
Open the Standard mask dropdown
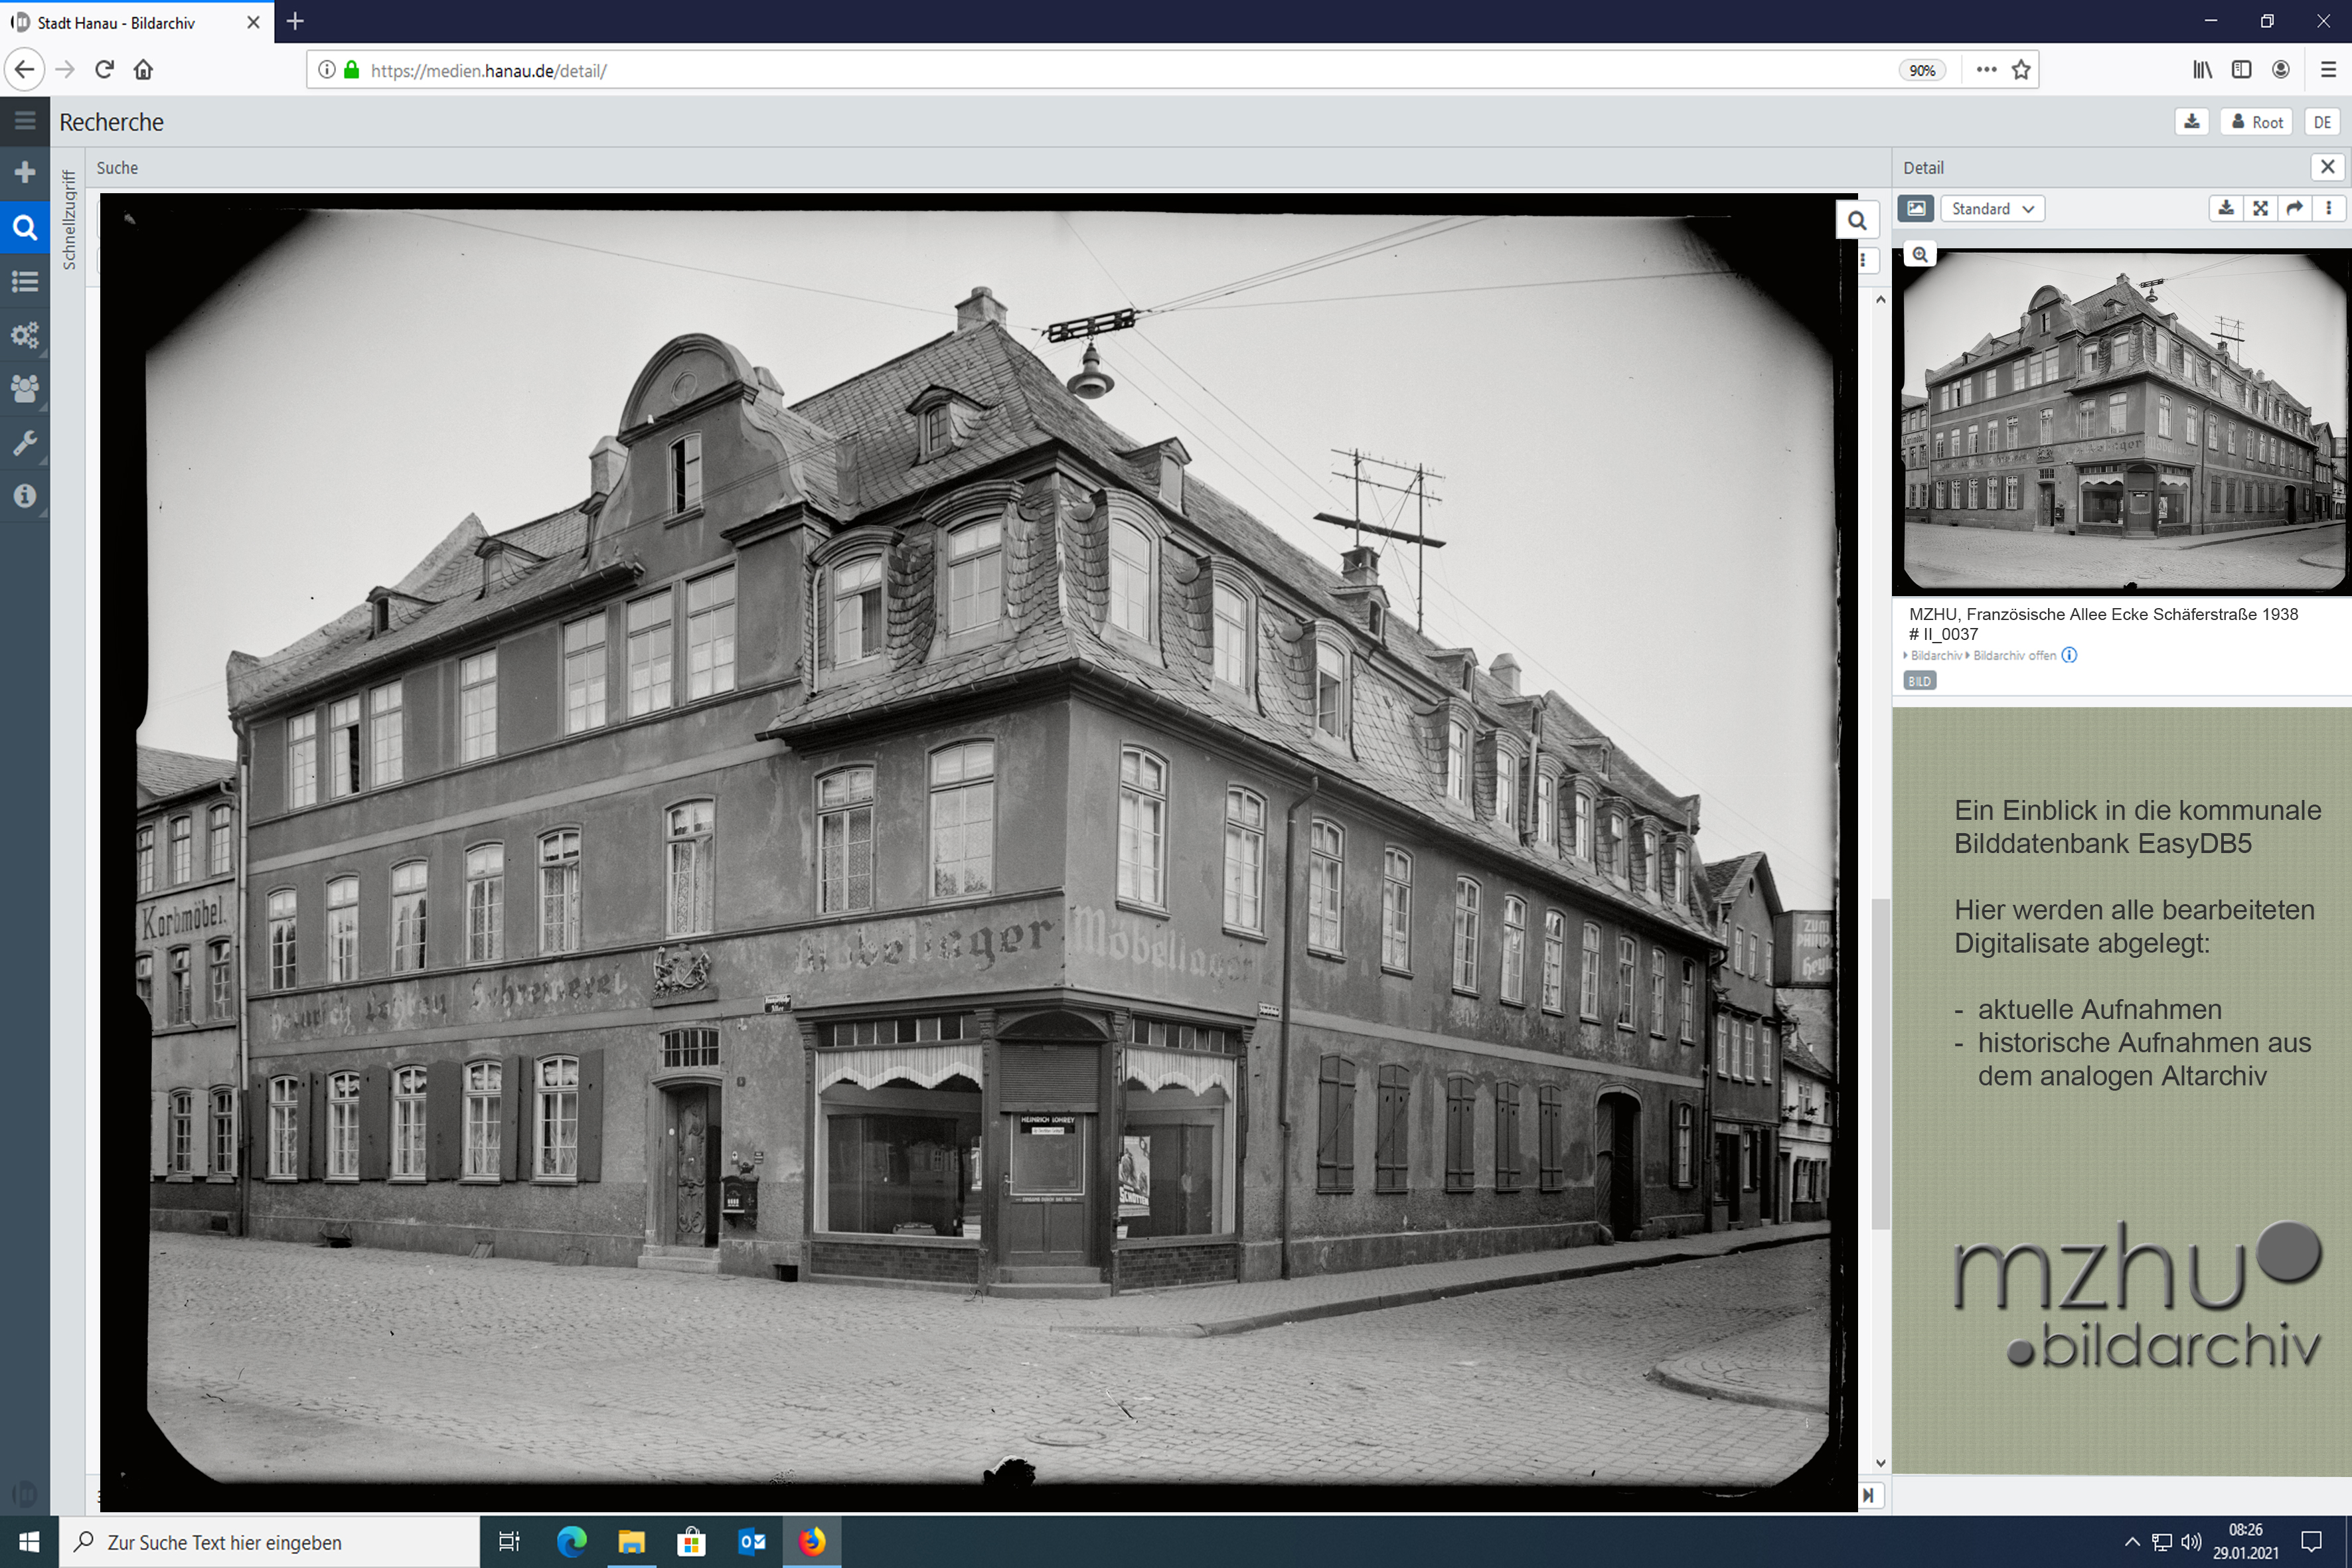pyautogui.click(x=1991, y=208)
